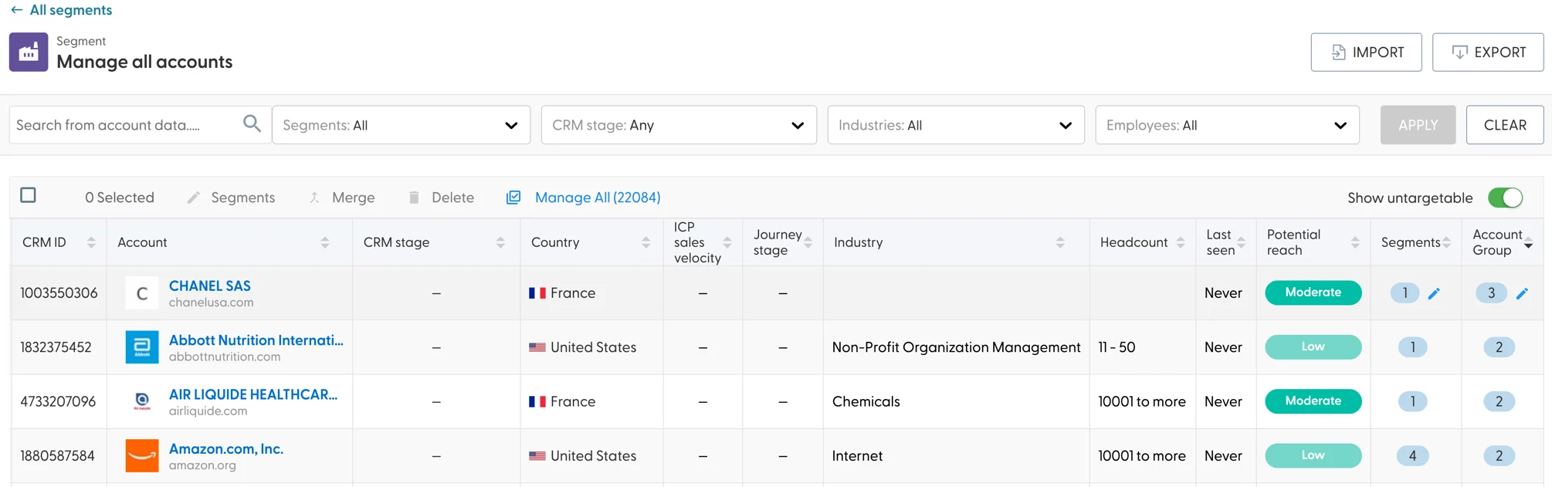Click the purple Segment factory icon

tap(29, 52)
